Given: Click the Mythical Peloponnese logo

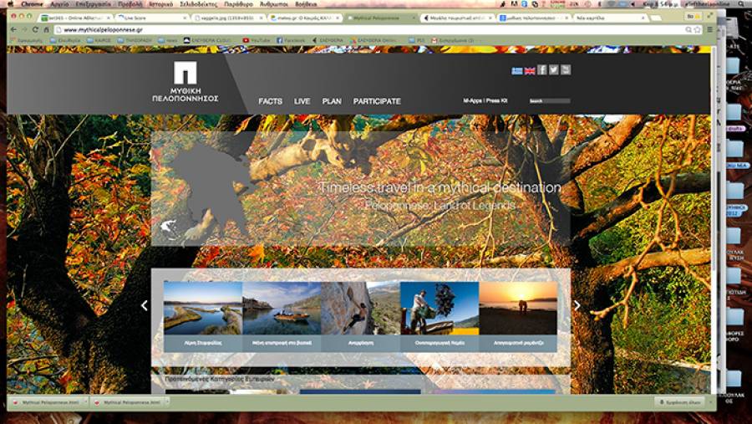Looking at the screenshot, I should [x=196, y=81].
